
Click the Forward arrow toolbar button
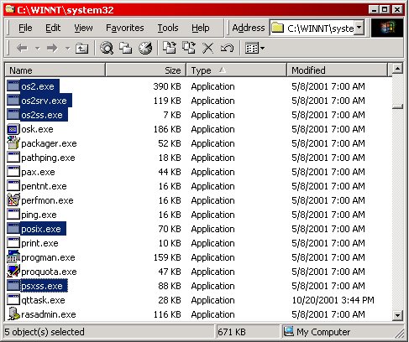(x=52, y=49)
